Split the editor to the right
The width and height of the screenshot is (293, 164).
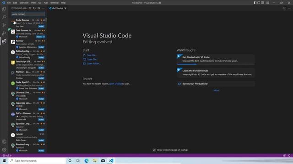coord(285,8)
